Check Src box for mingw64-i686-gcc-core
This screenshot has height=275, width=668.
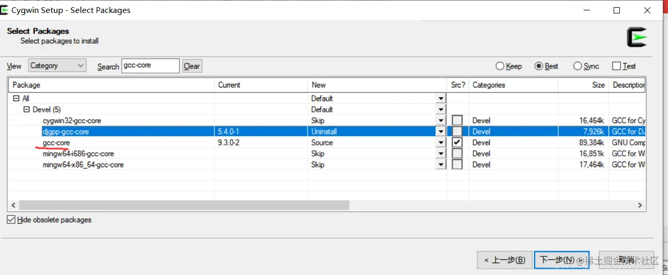(457, 154)
